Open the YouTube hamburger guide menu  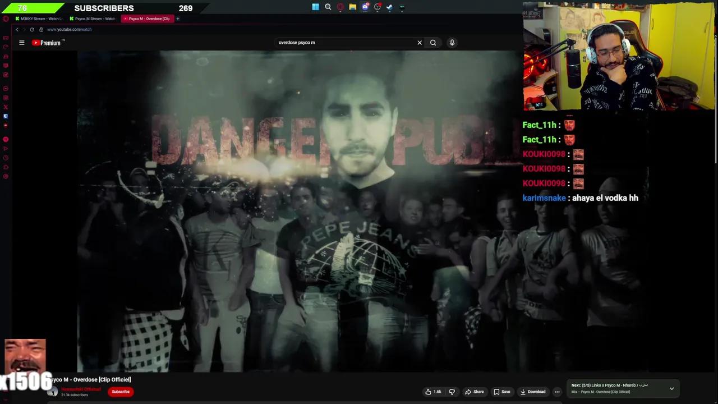click(x=22, y=43)
